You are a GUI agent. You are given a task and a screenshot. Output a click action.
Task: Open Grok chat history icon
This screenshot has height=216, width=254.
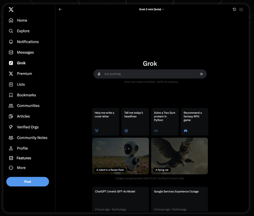(234, 9)
